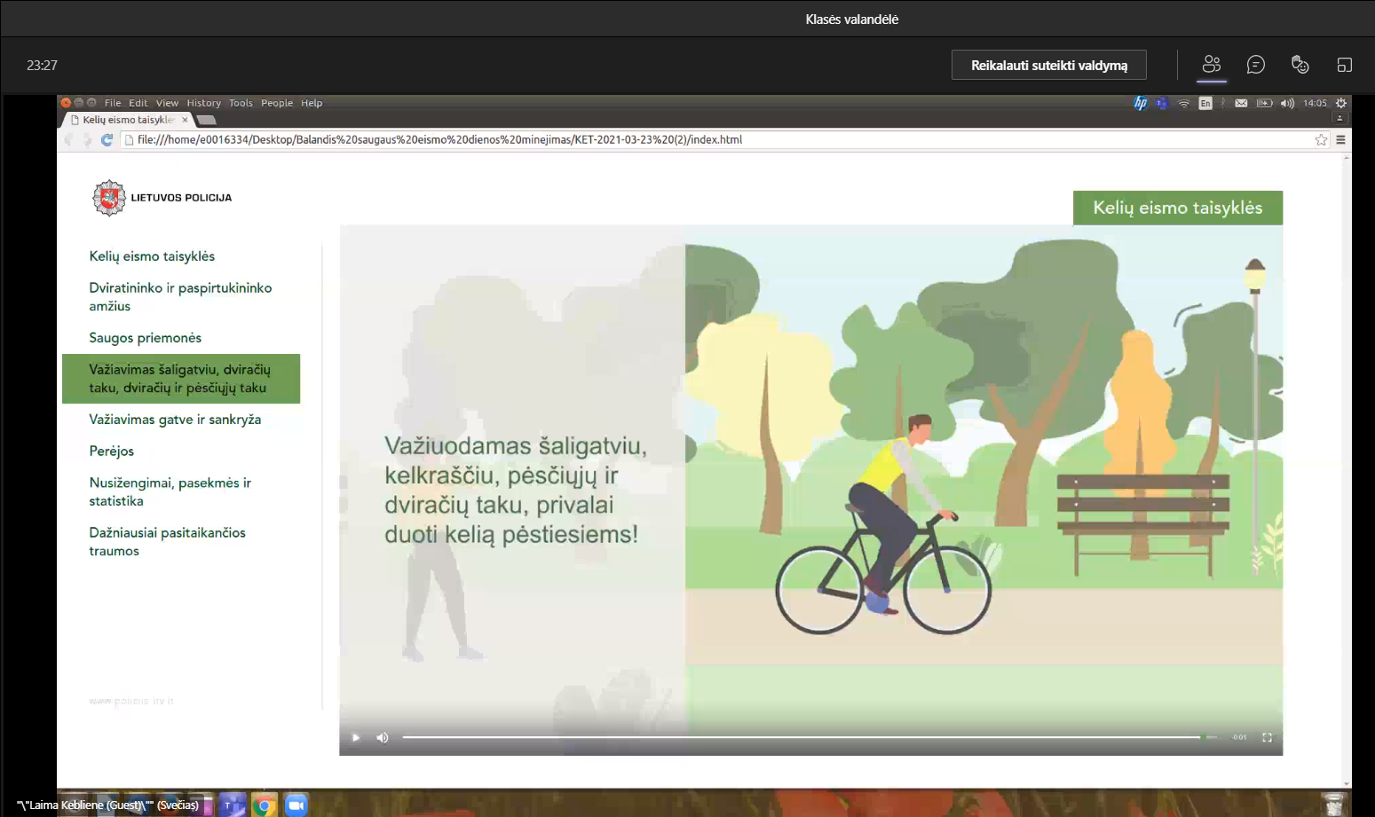This screenshot has height=817, width=1375.
Task: Open the History menu
Action: click(203, 103)
